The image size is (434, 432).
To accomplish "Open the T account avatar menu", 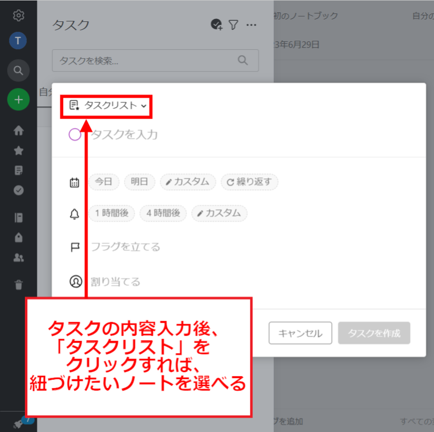I will (x=18, y=40).
